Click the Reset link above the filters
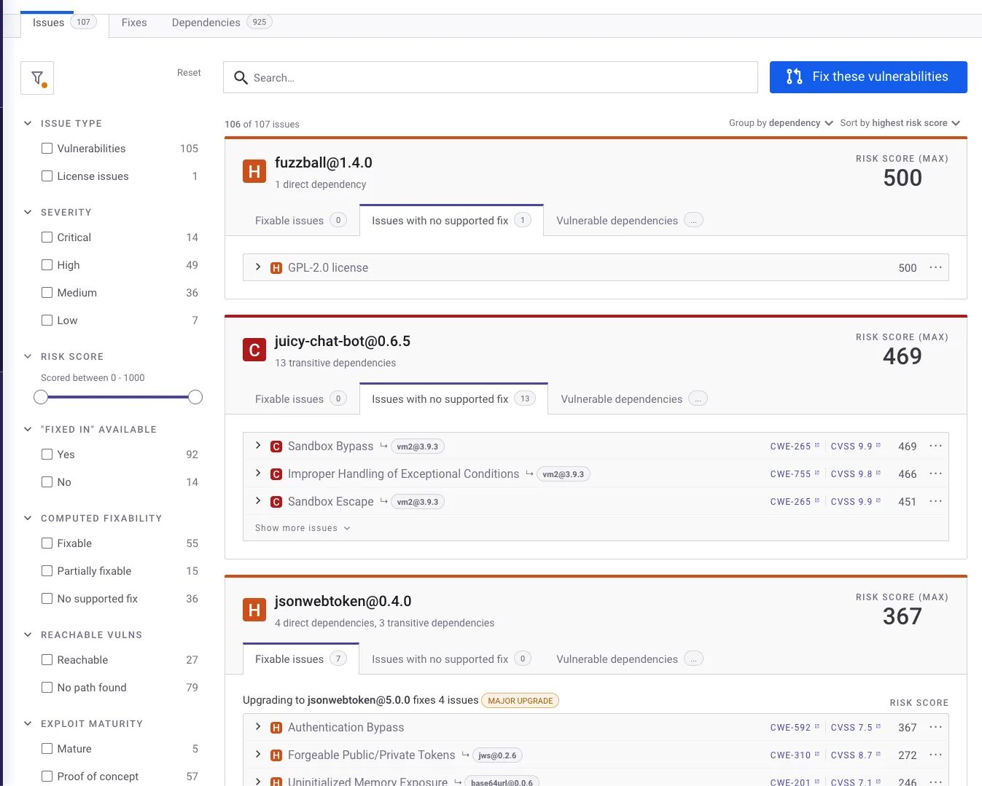 (x=189, y=72)
